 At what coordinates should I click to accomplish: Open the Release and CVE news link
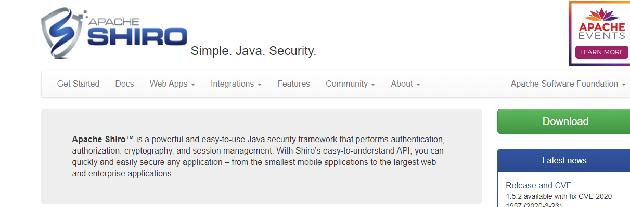(x=538, y=185)
